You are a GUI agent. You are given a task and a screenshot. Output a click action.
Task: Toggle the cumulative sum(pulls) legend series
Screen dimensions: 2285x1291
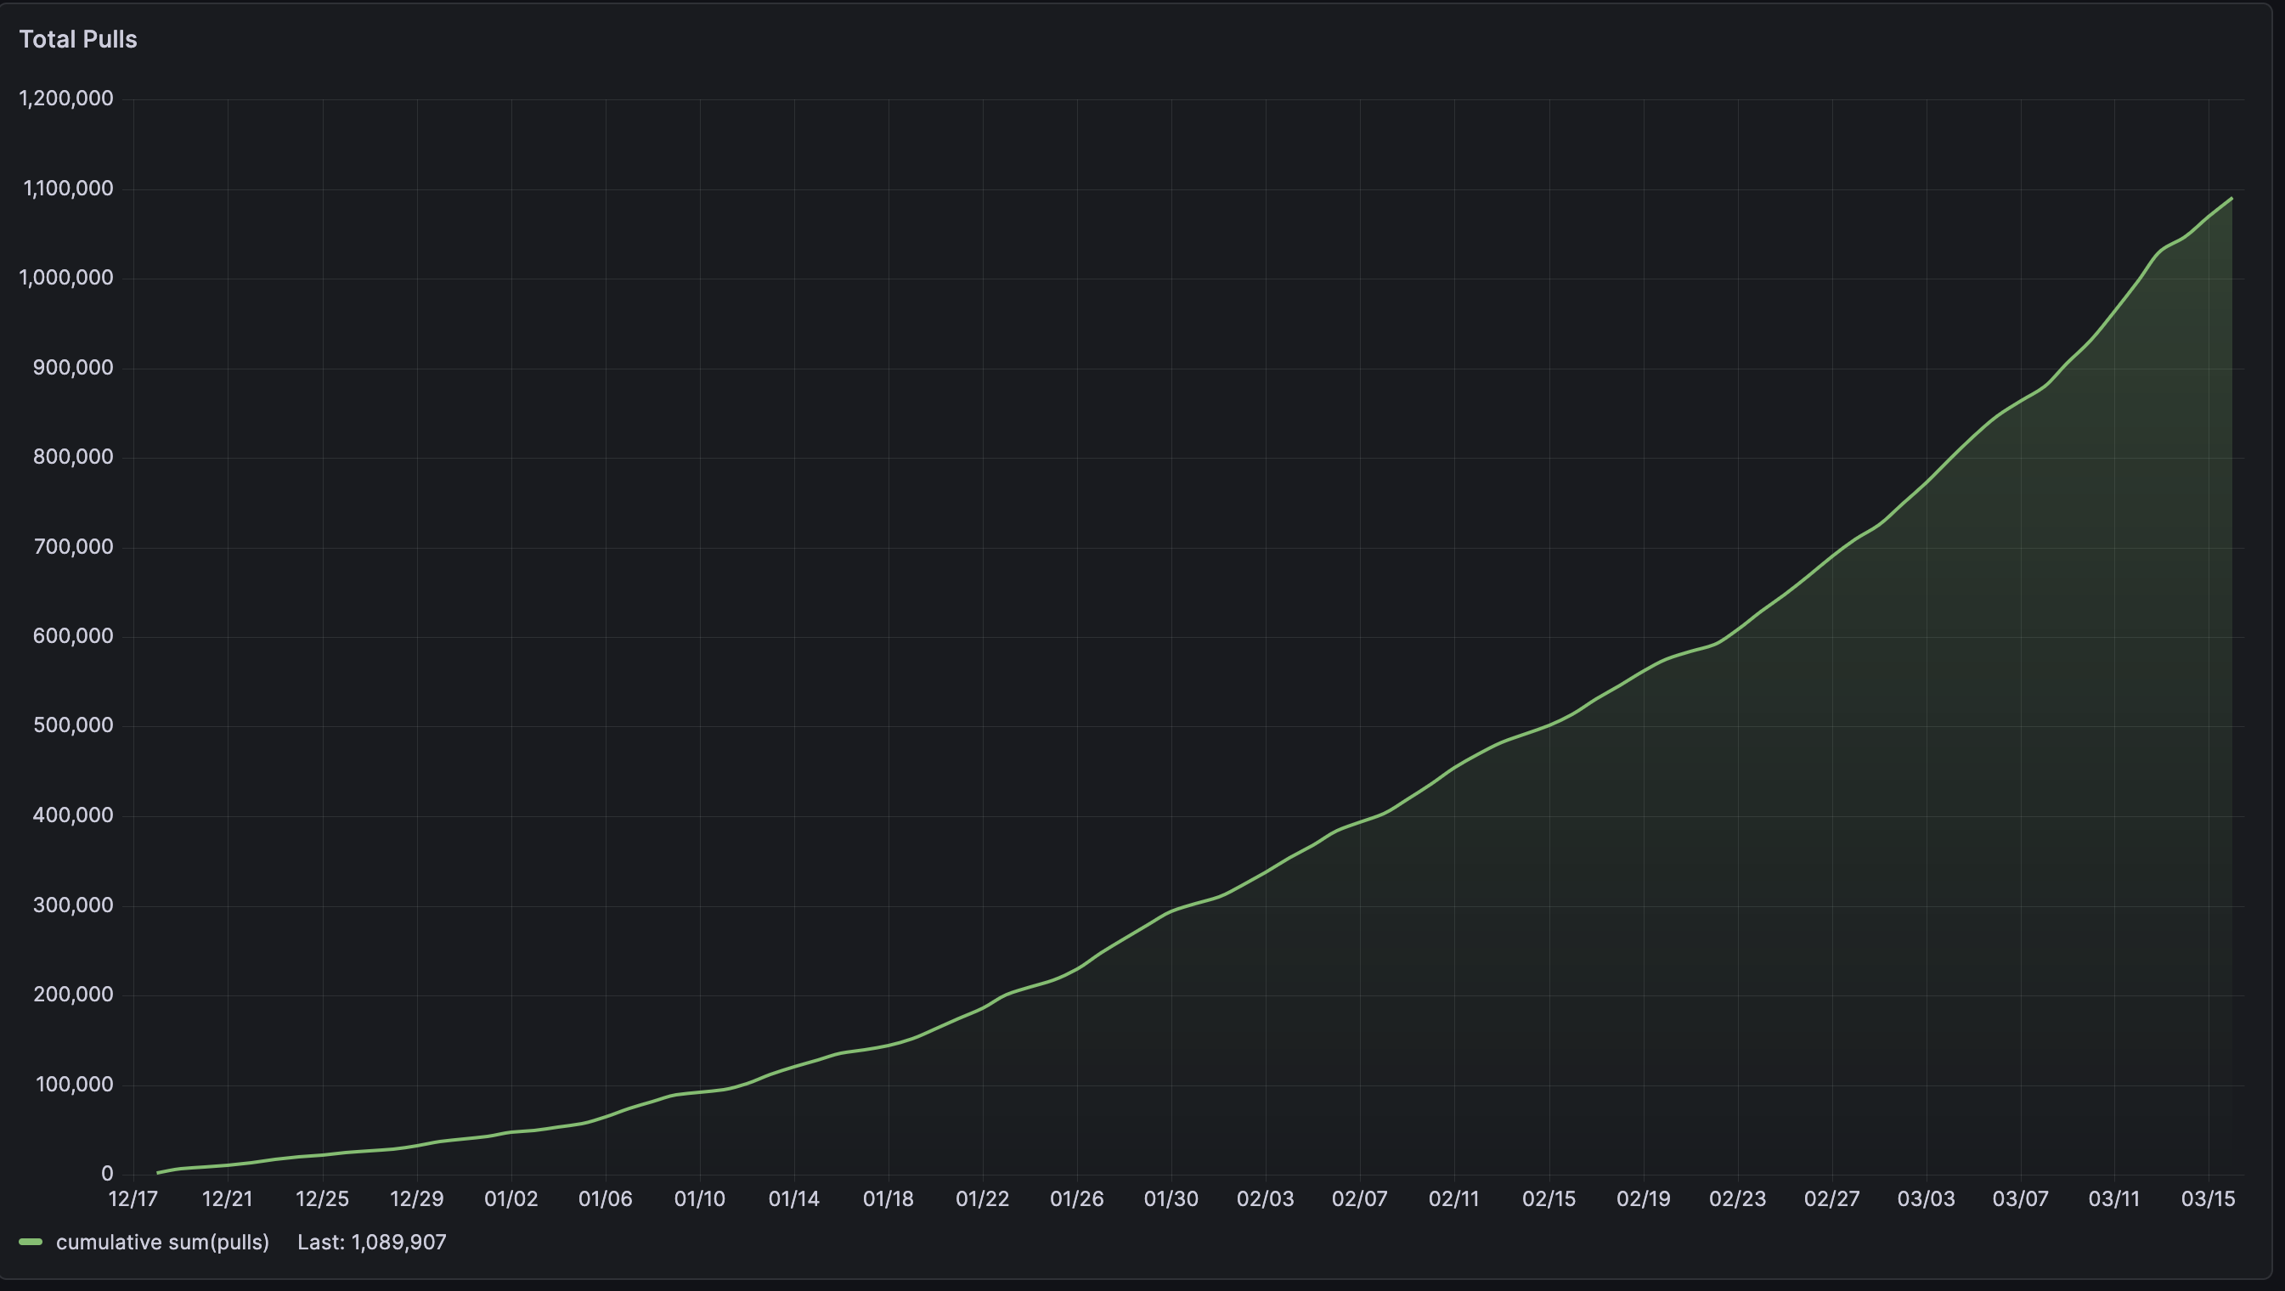(162, 1243)
